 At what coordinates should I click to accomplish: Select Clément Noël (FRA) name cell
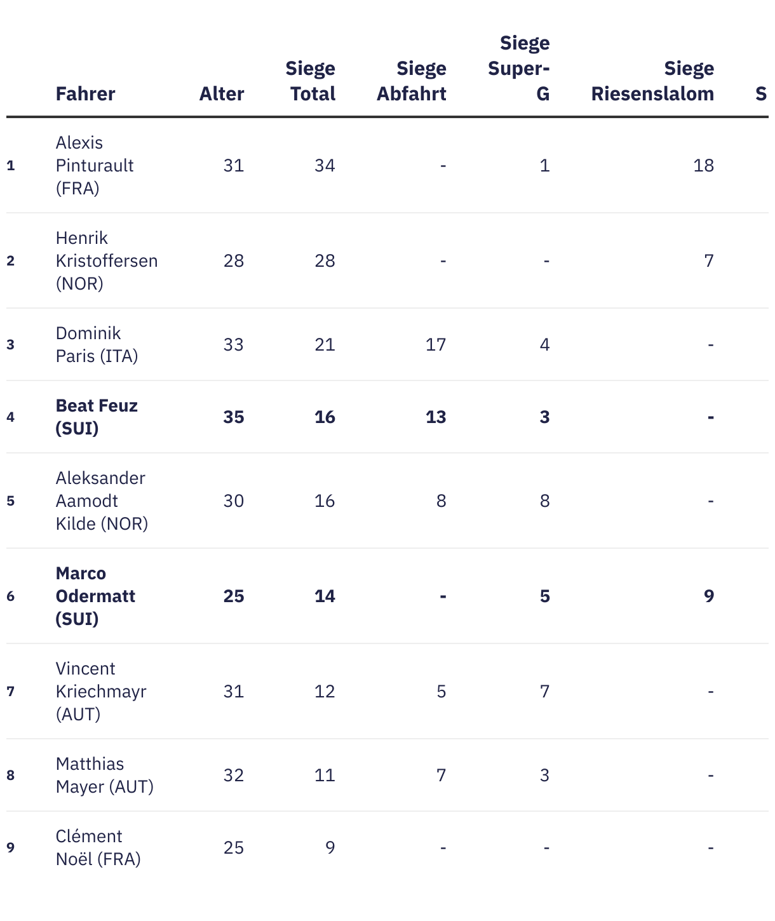pos(98,847)
